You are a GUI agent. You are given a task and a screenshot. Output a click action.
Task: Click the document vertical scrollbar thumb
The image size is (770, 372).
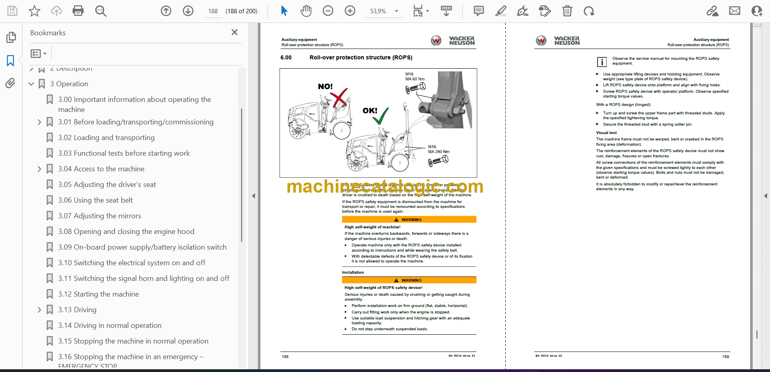coord(757,335)
